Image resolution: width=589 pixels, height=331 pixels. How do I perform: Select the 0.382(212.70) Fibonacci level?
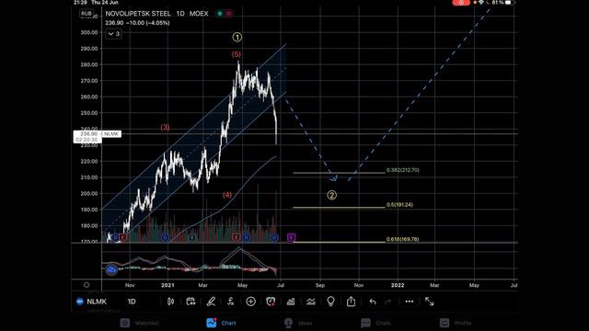[x=403, y=170]
